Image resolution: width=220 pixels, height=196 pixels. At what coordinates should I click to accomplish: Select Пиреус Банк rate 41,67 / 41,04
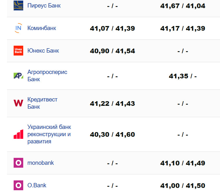coord(183,6)
